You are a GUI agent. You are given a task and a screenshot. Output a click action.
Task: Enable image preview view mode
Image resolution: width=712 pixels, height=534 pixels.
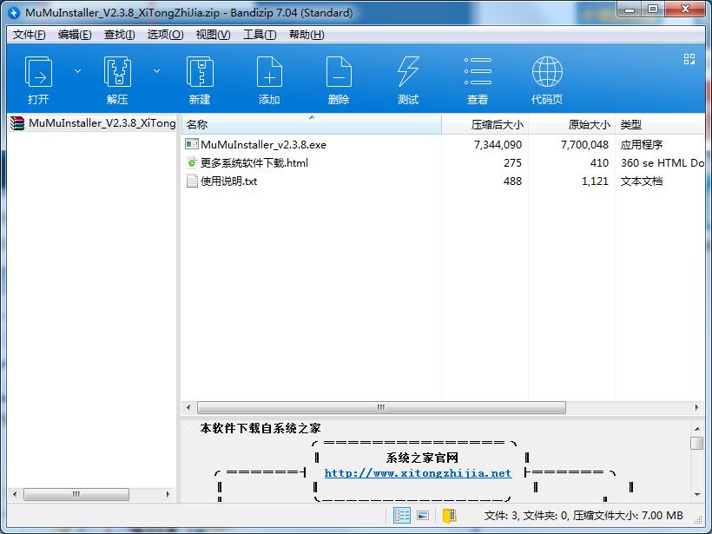coord(423,514)
